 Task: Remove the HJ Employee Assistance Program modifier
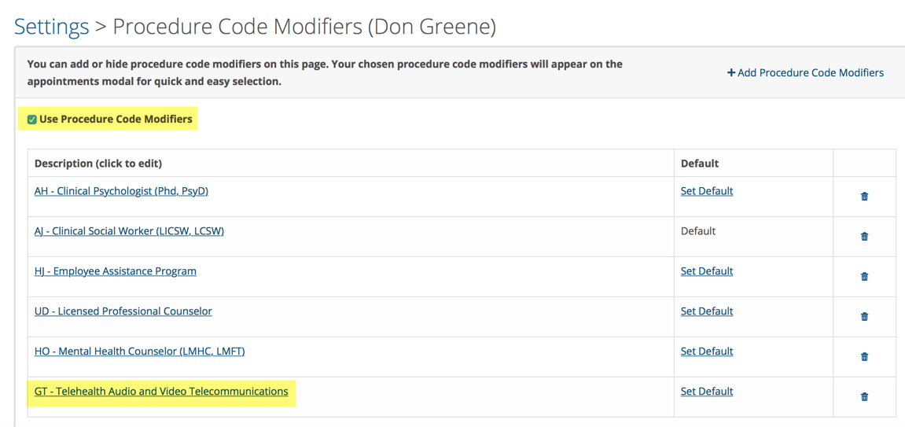(864, 277)
